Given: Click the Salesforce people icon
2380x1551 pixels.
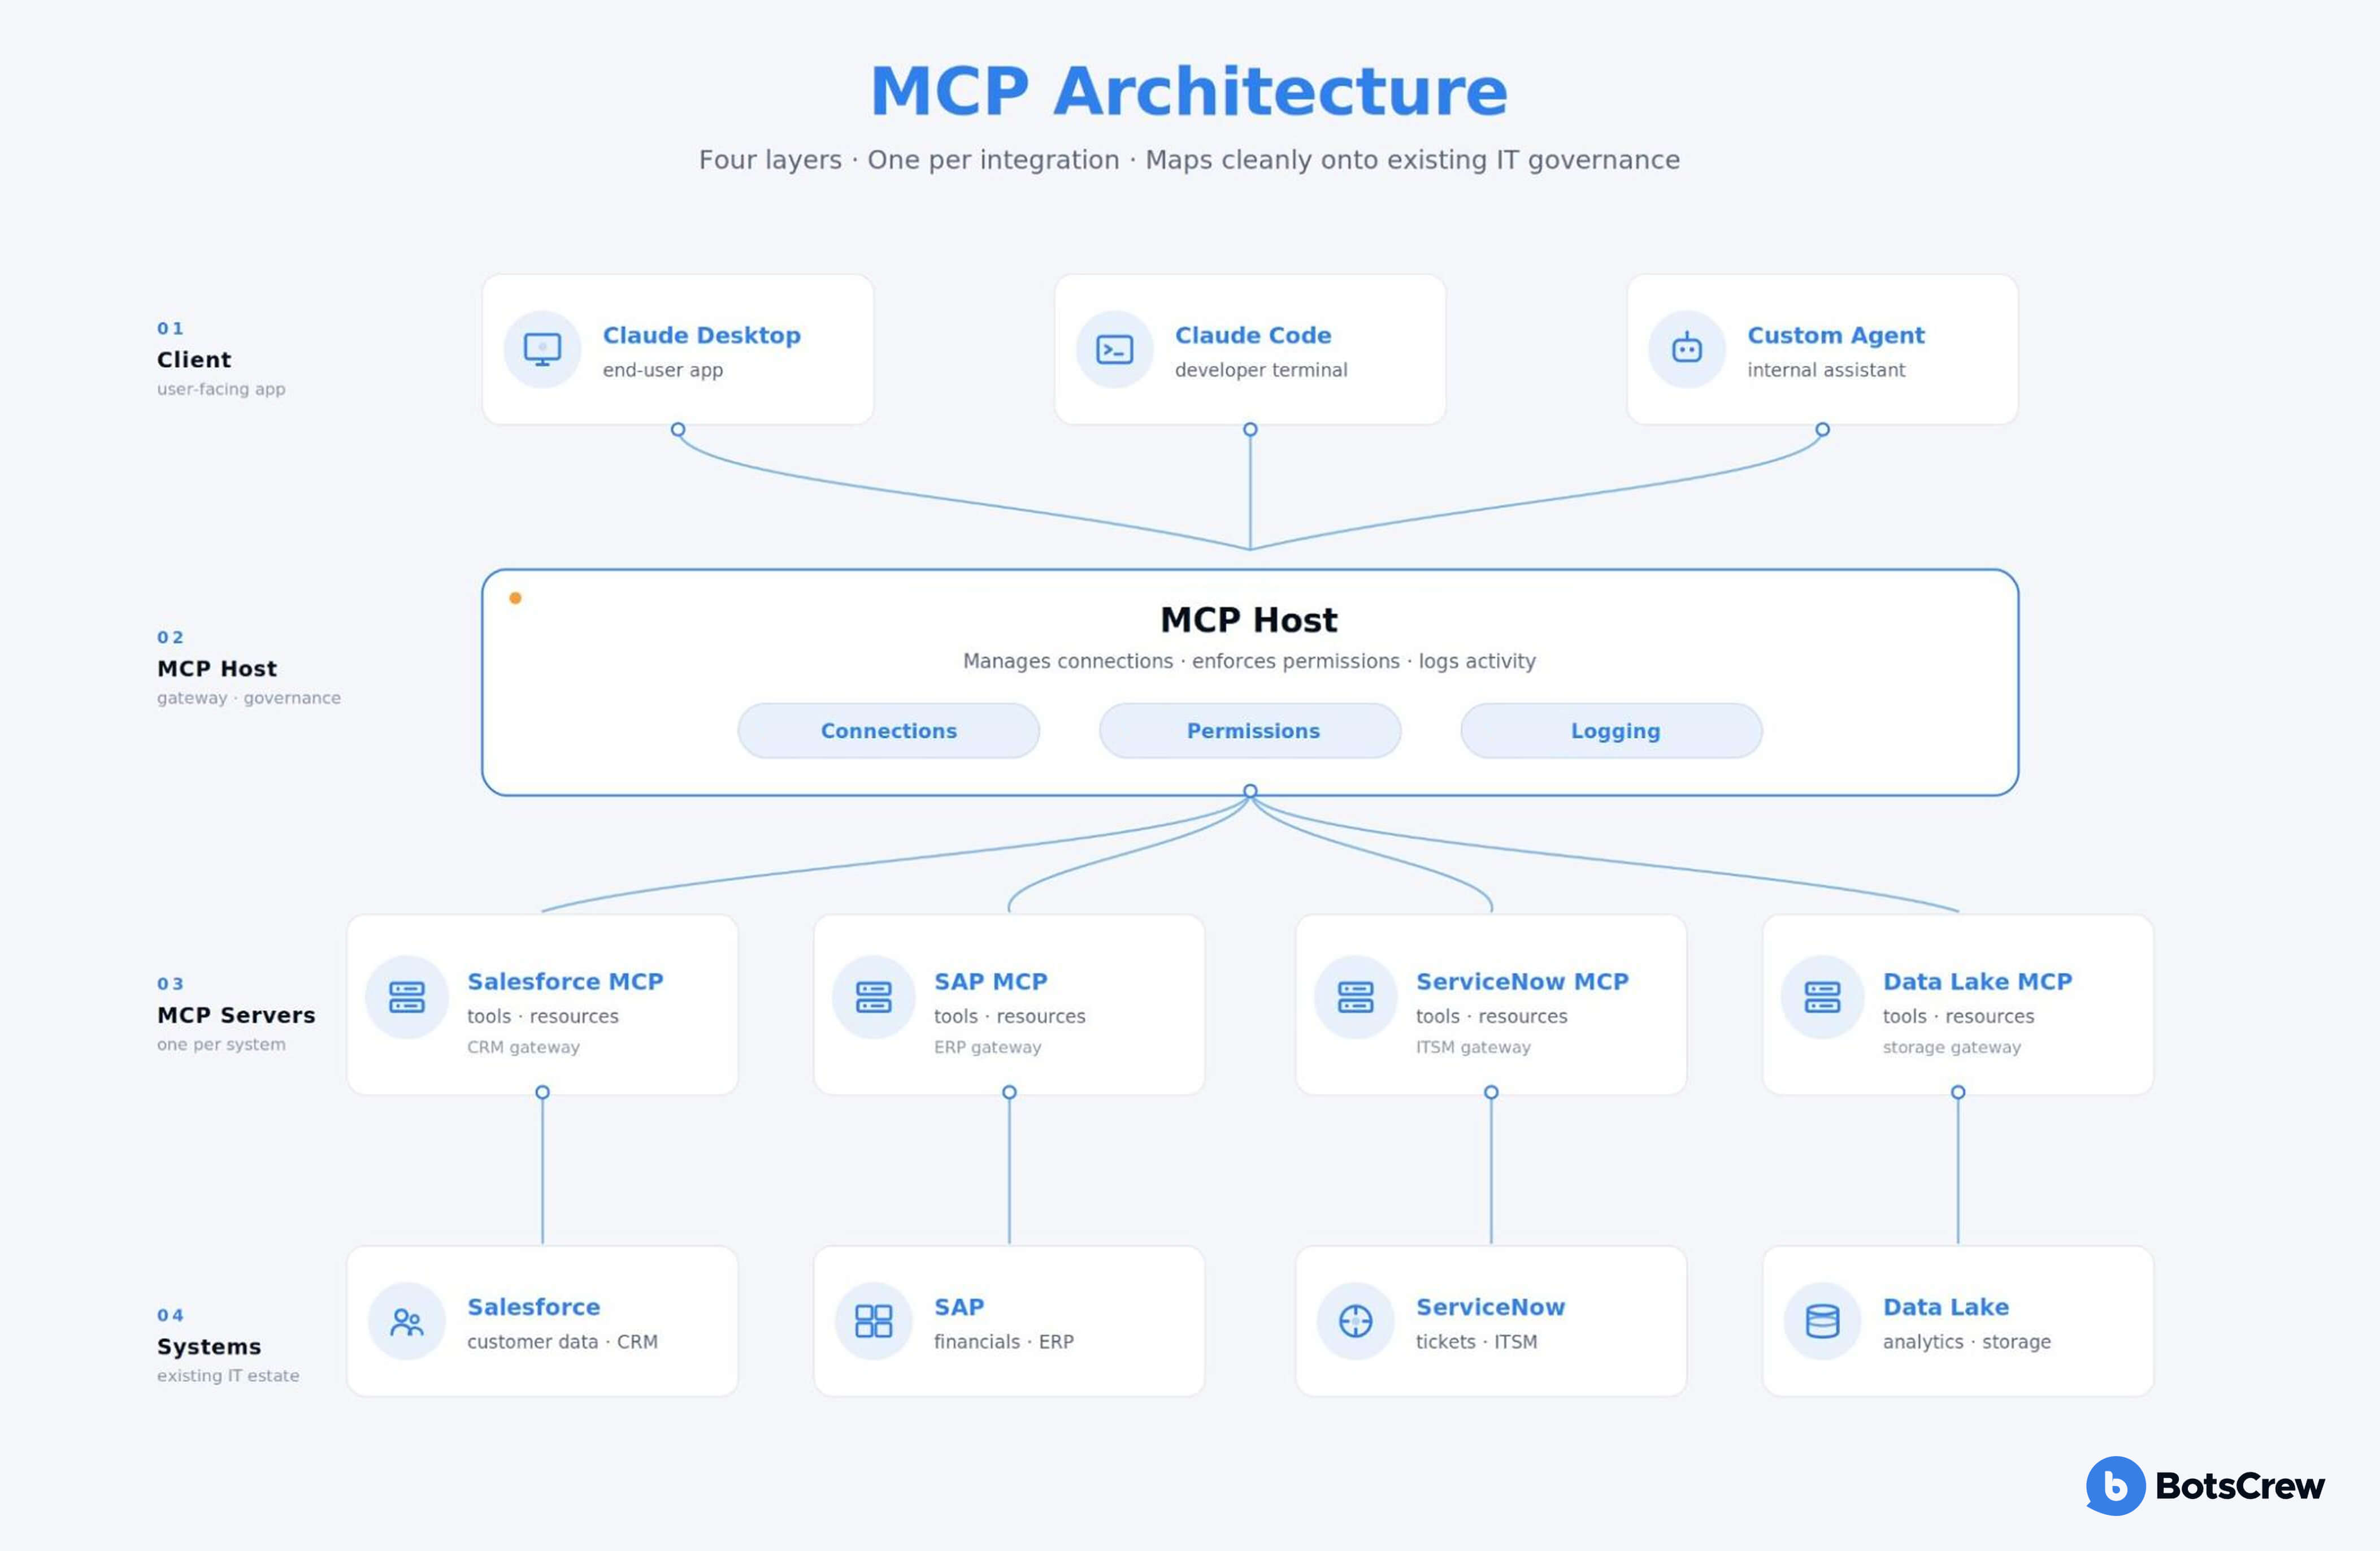Looking at the screenshot, I should pos(407,1321).
